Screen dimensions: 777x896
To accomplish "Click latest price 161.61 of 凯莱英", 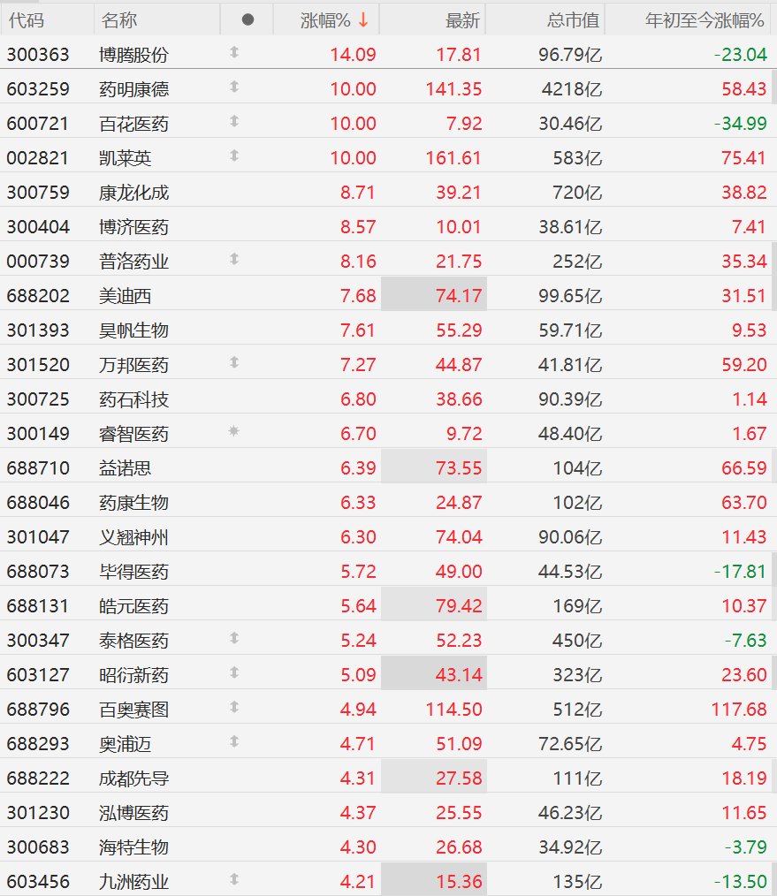I will pyautogui.click(x=453, y=158).
